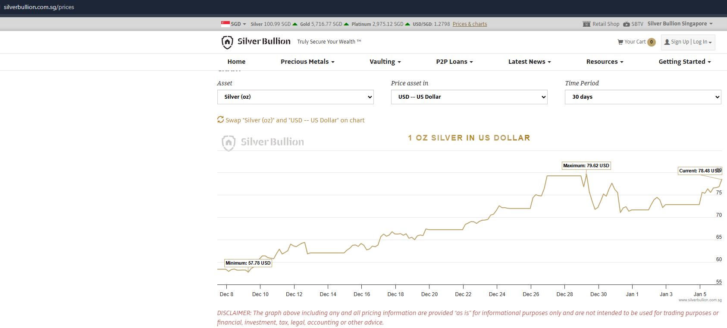
Task: Open the Time Period 30 days dropdown
Action: tap(643, 97)
